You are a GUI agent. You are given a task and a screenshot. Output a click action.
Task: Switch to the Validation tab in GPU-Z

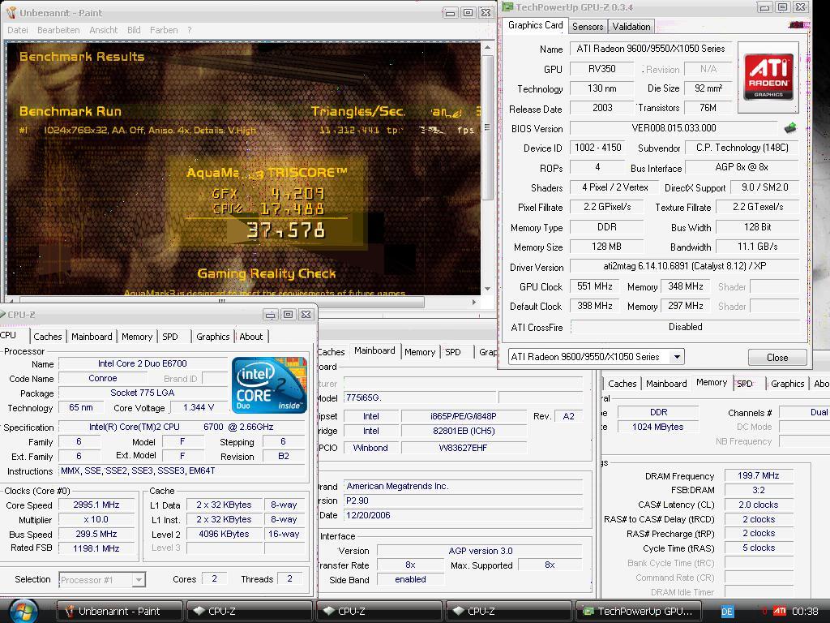pyautogui.click(x=631, y=27)
